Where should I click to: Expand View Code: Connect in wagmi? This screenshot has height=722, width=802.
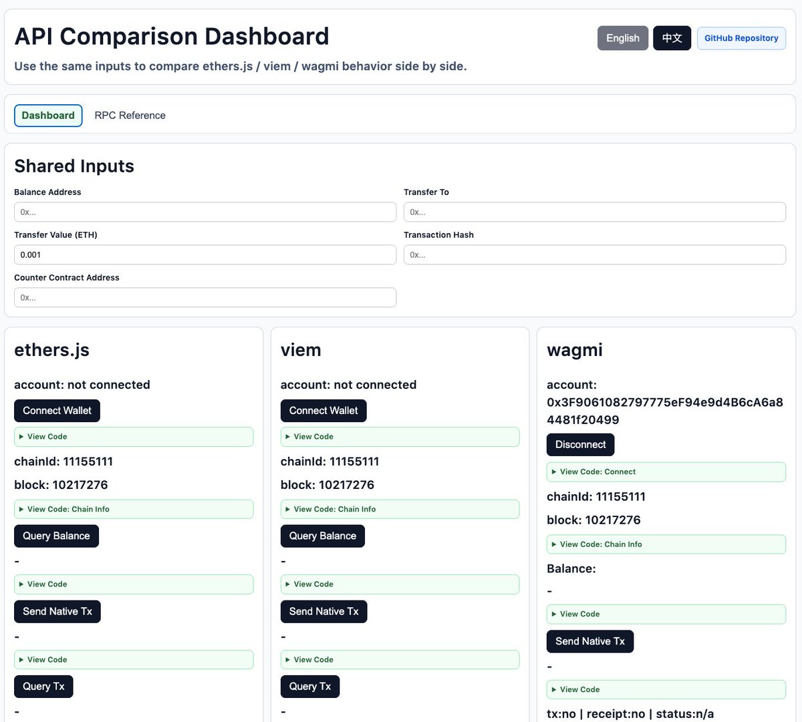pos(666,472)
